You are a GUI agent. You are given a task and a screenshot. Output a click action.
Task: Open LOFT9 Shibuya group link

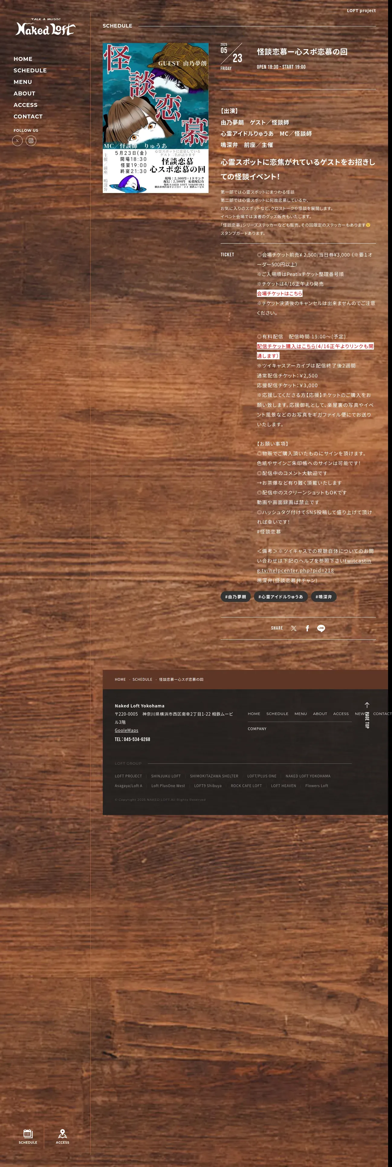pos(208,786)
